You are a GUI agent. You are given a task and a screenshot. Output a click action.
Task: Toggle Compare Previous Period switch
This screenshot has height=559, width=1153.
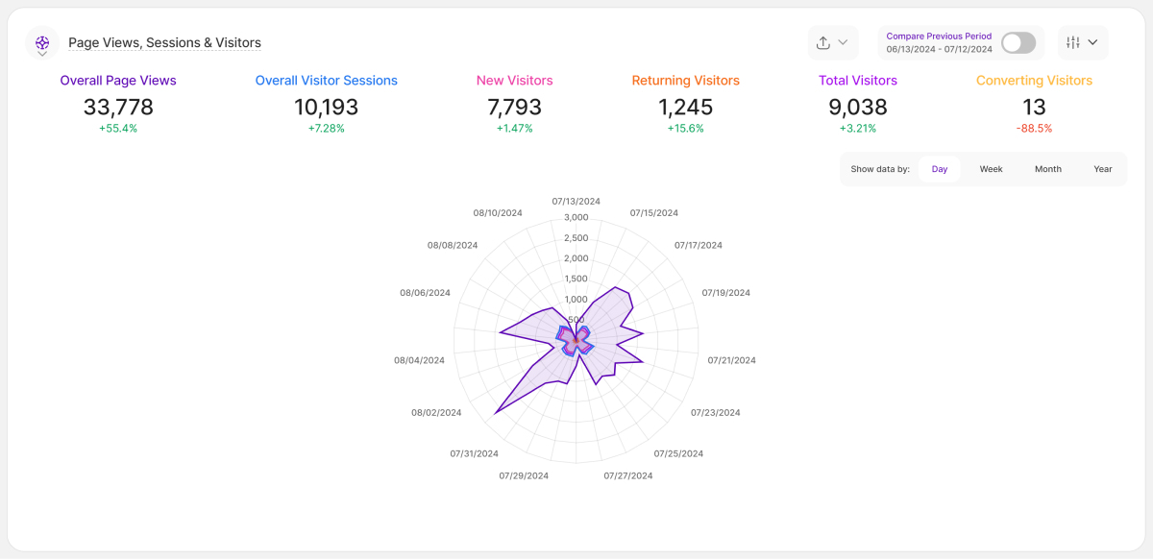pos(1018,42)
